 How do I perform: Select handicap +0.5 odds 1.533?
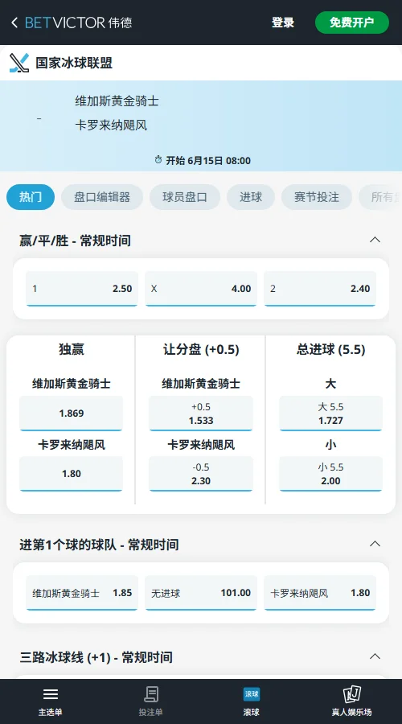(x=201, y=413)
